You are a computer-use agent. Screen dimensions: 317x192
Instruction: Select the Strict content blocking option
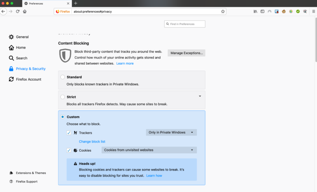click(x=63, y=97)
